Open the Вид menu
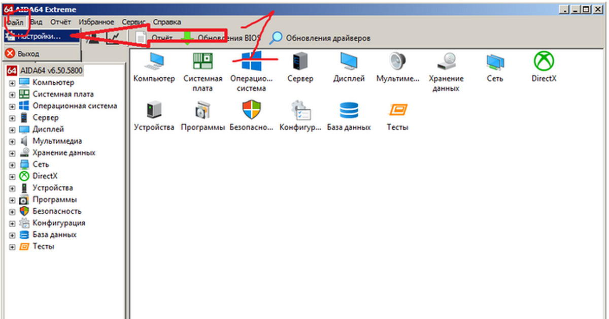The width and height of the screenshot is (609, 319). pyautogui.click(x=36, y=22)
